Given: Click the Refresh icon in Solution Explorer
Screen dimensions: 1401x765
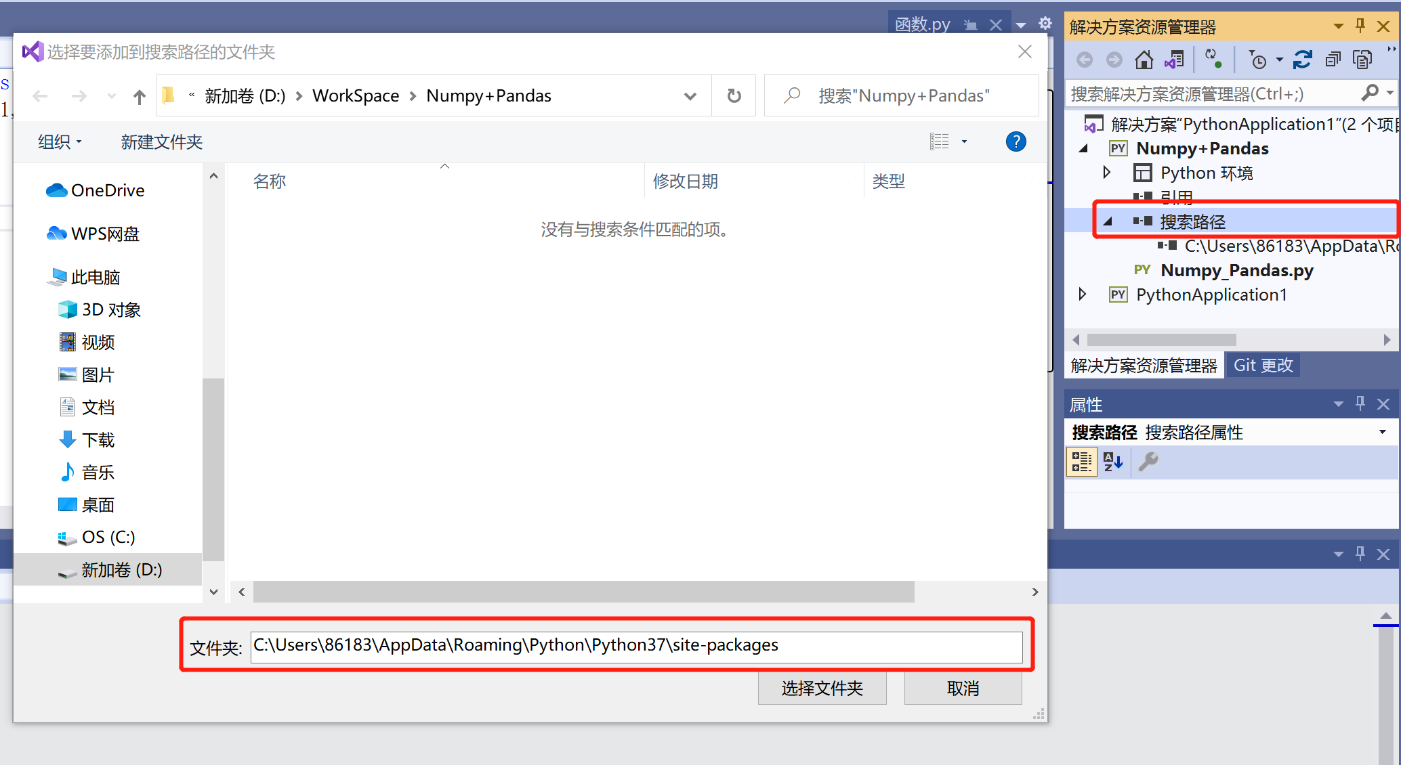Looking at the screenshot, I should point(1303,60).
